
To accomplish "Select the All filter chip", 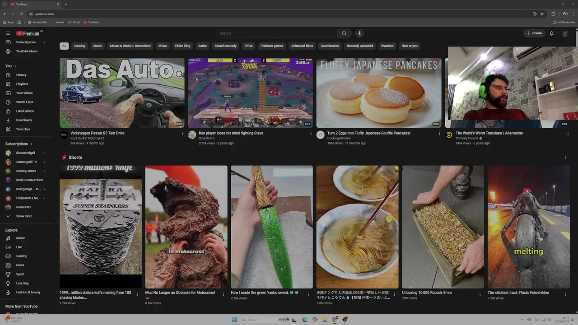I will [x=64, y=46].
